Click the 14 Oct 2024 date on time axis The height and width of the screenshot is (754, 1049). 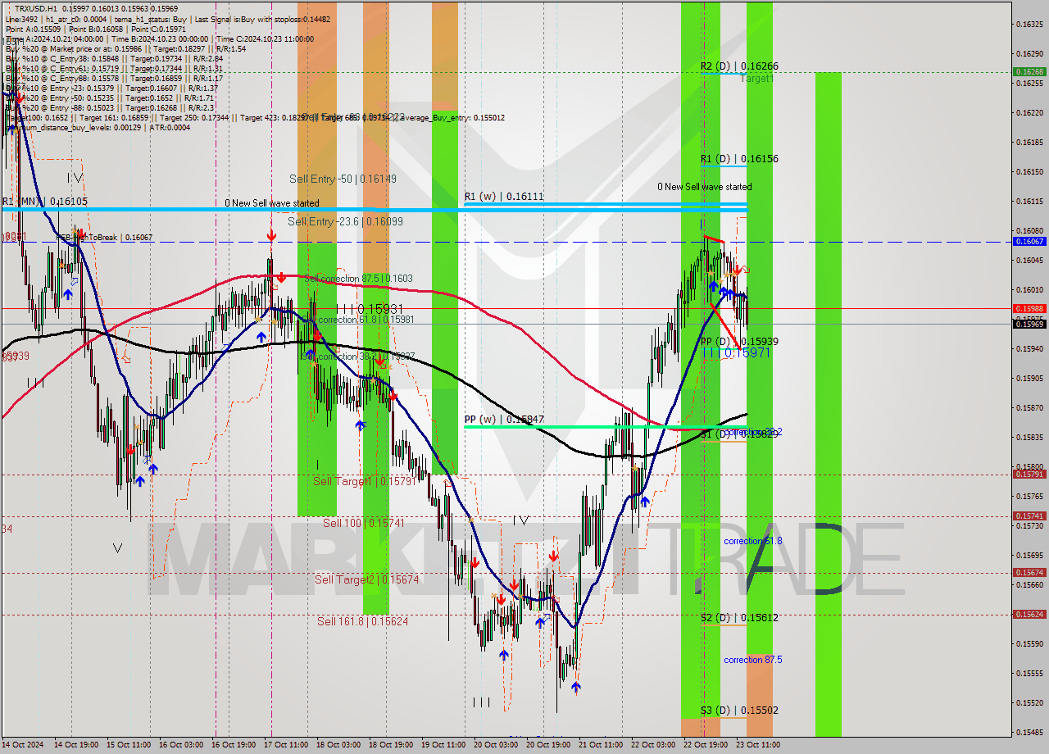[x=22, y=745]
